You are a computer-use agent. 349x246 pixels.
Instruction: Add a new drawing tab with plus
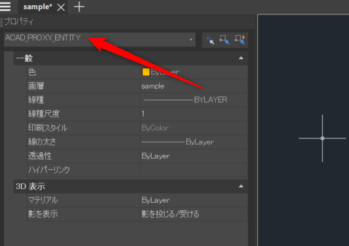[x=79, y=7]
